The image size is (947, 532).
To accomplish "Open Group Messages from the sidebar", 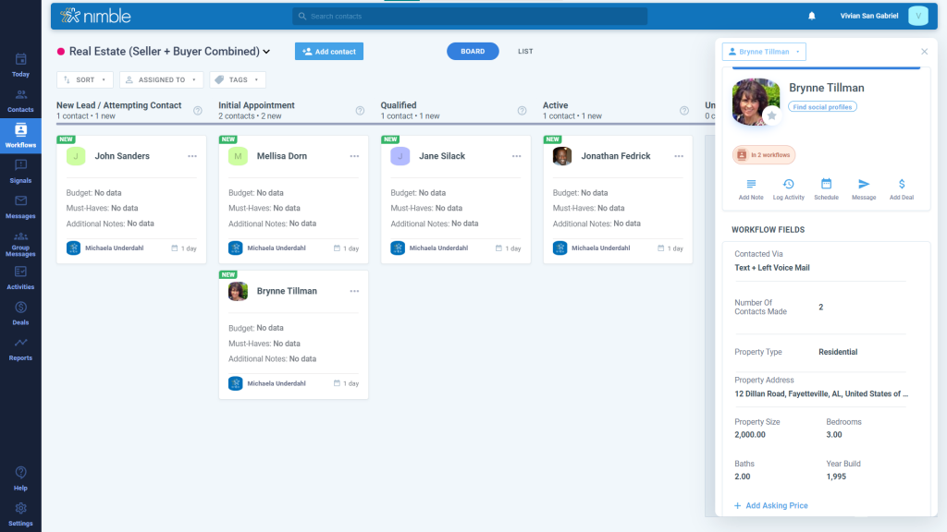I will coord(19,242).
